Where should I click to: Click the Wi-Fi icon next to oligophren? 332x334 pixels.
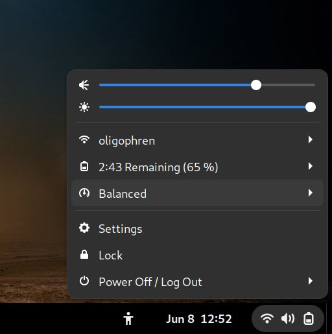pyautogui.click(x=84, y=139)
